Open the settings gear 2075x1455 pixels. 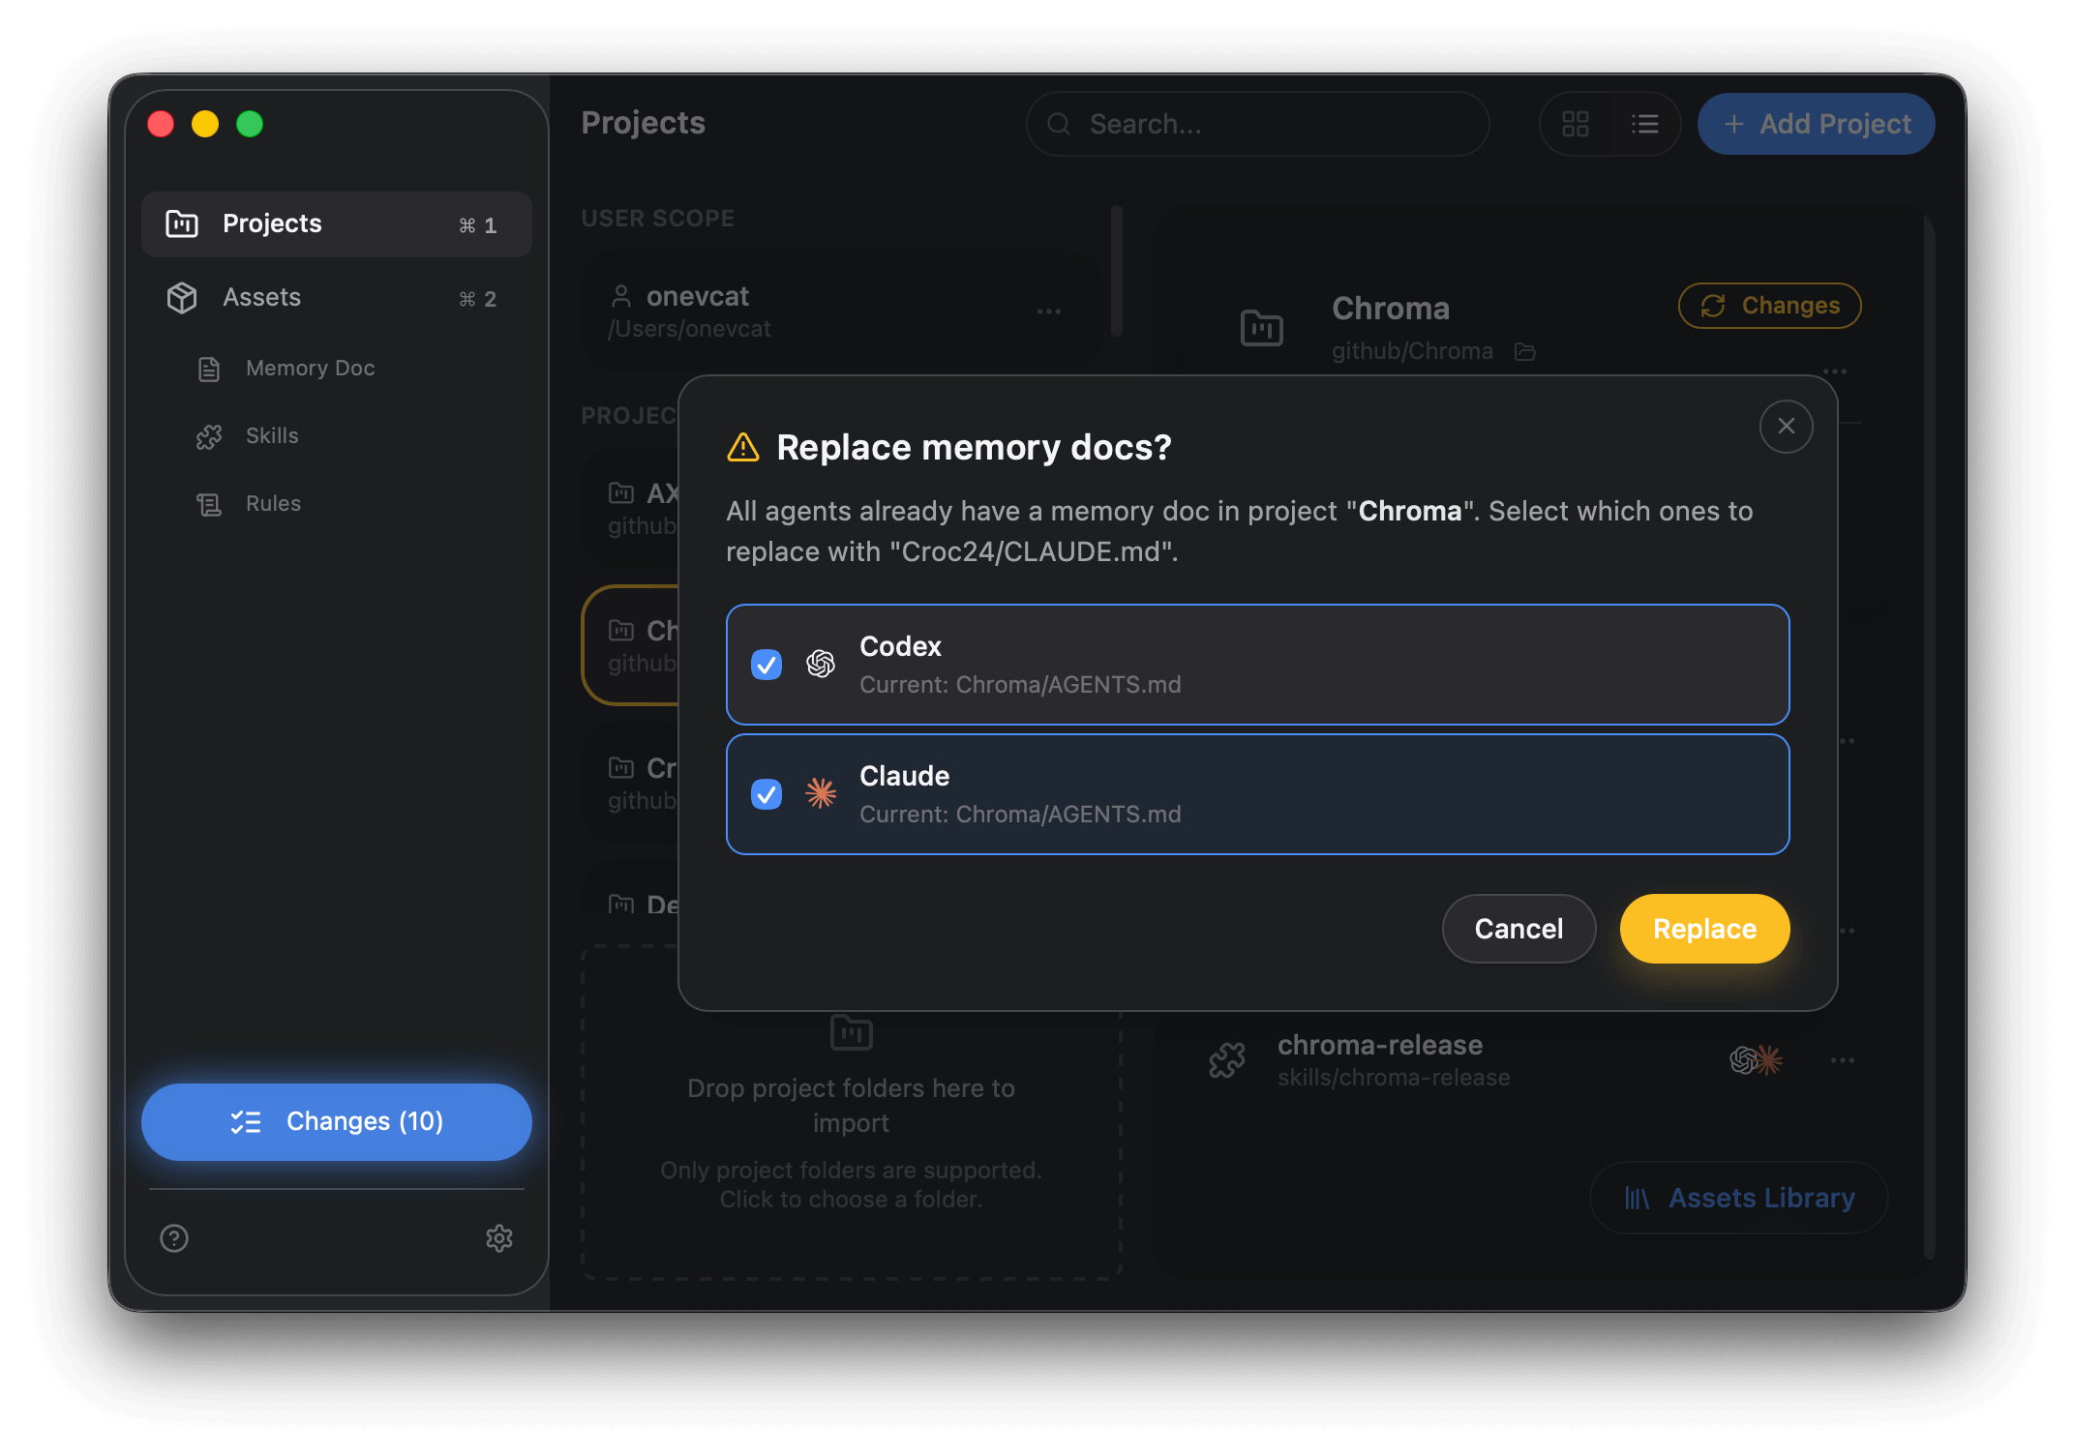499,1238
